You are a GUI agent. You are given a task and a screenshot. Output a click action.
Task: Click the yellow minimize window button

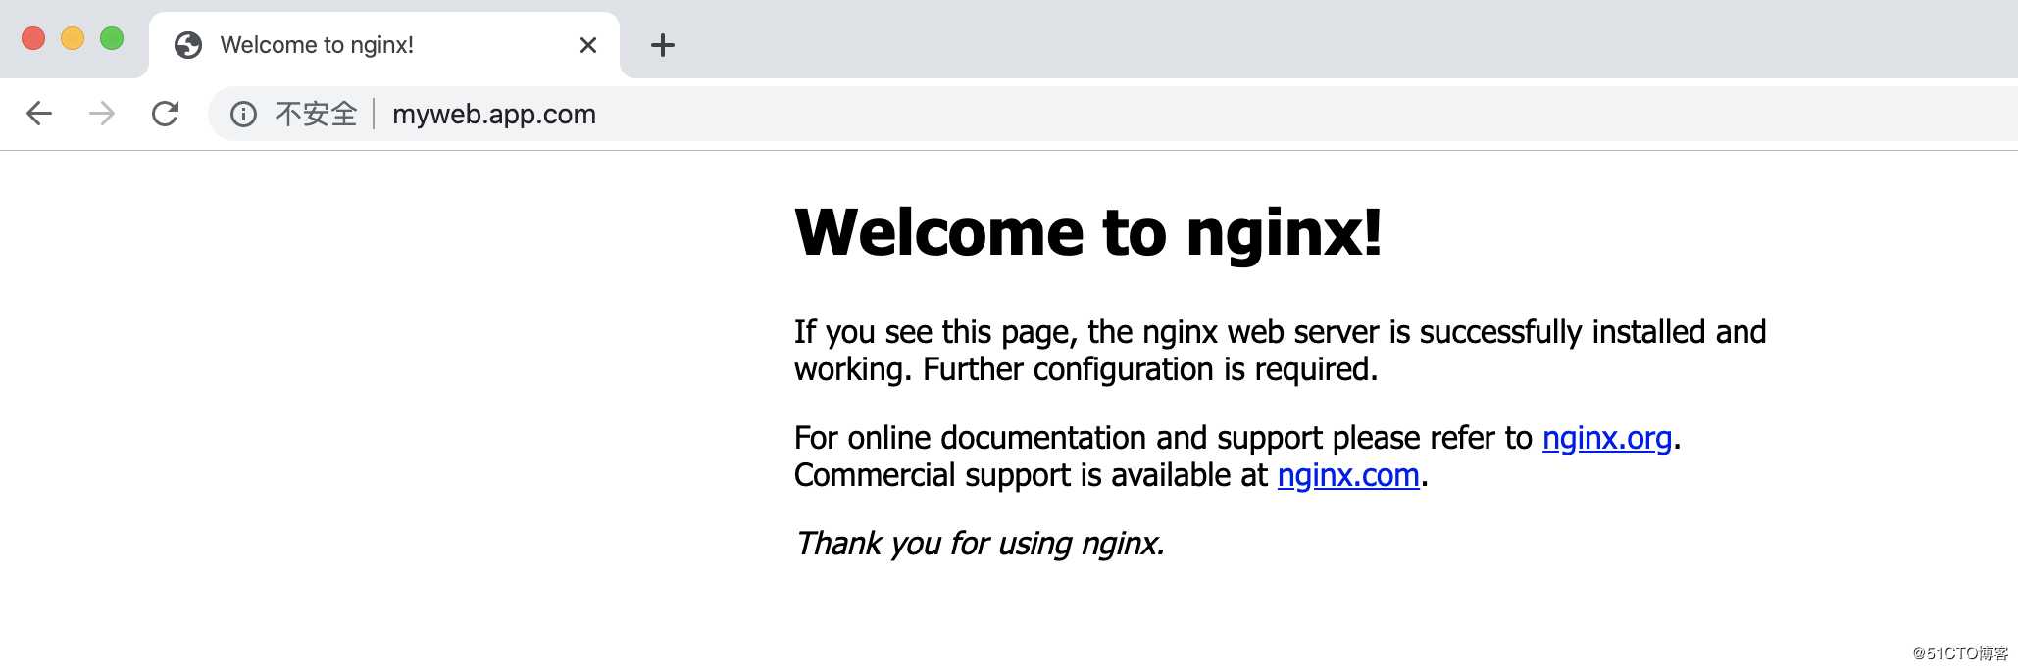73,38
